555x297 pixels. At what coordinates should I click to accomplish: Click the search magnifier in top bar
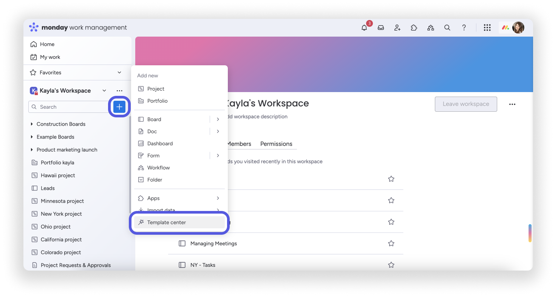447,28
